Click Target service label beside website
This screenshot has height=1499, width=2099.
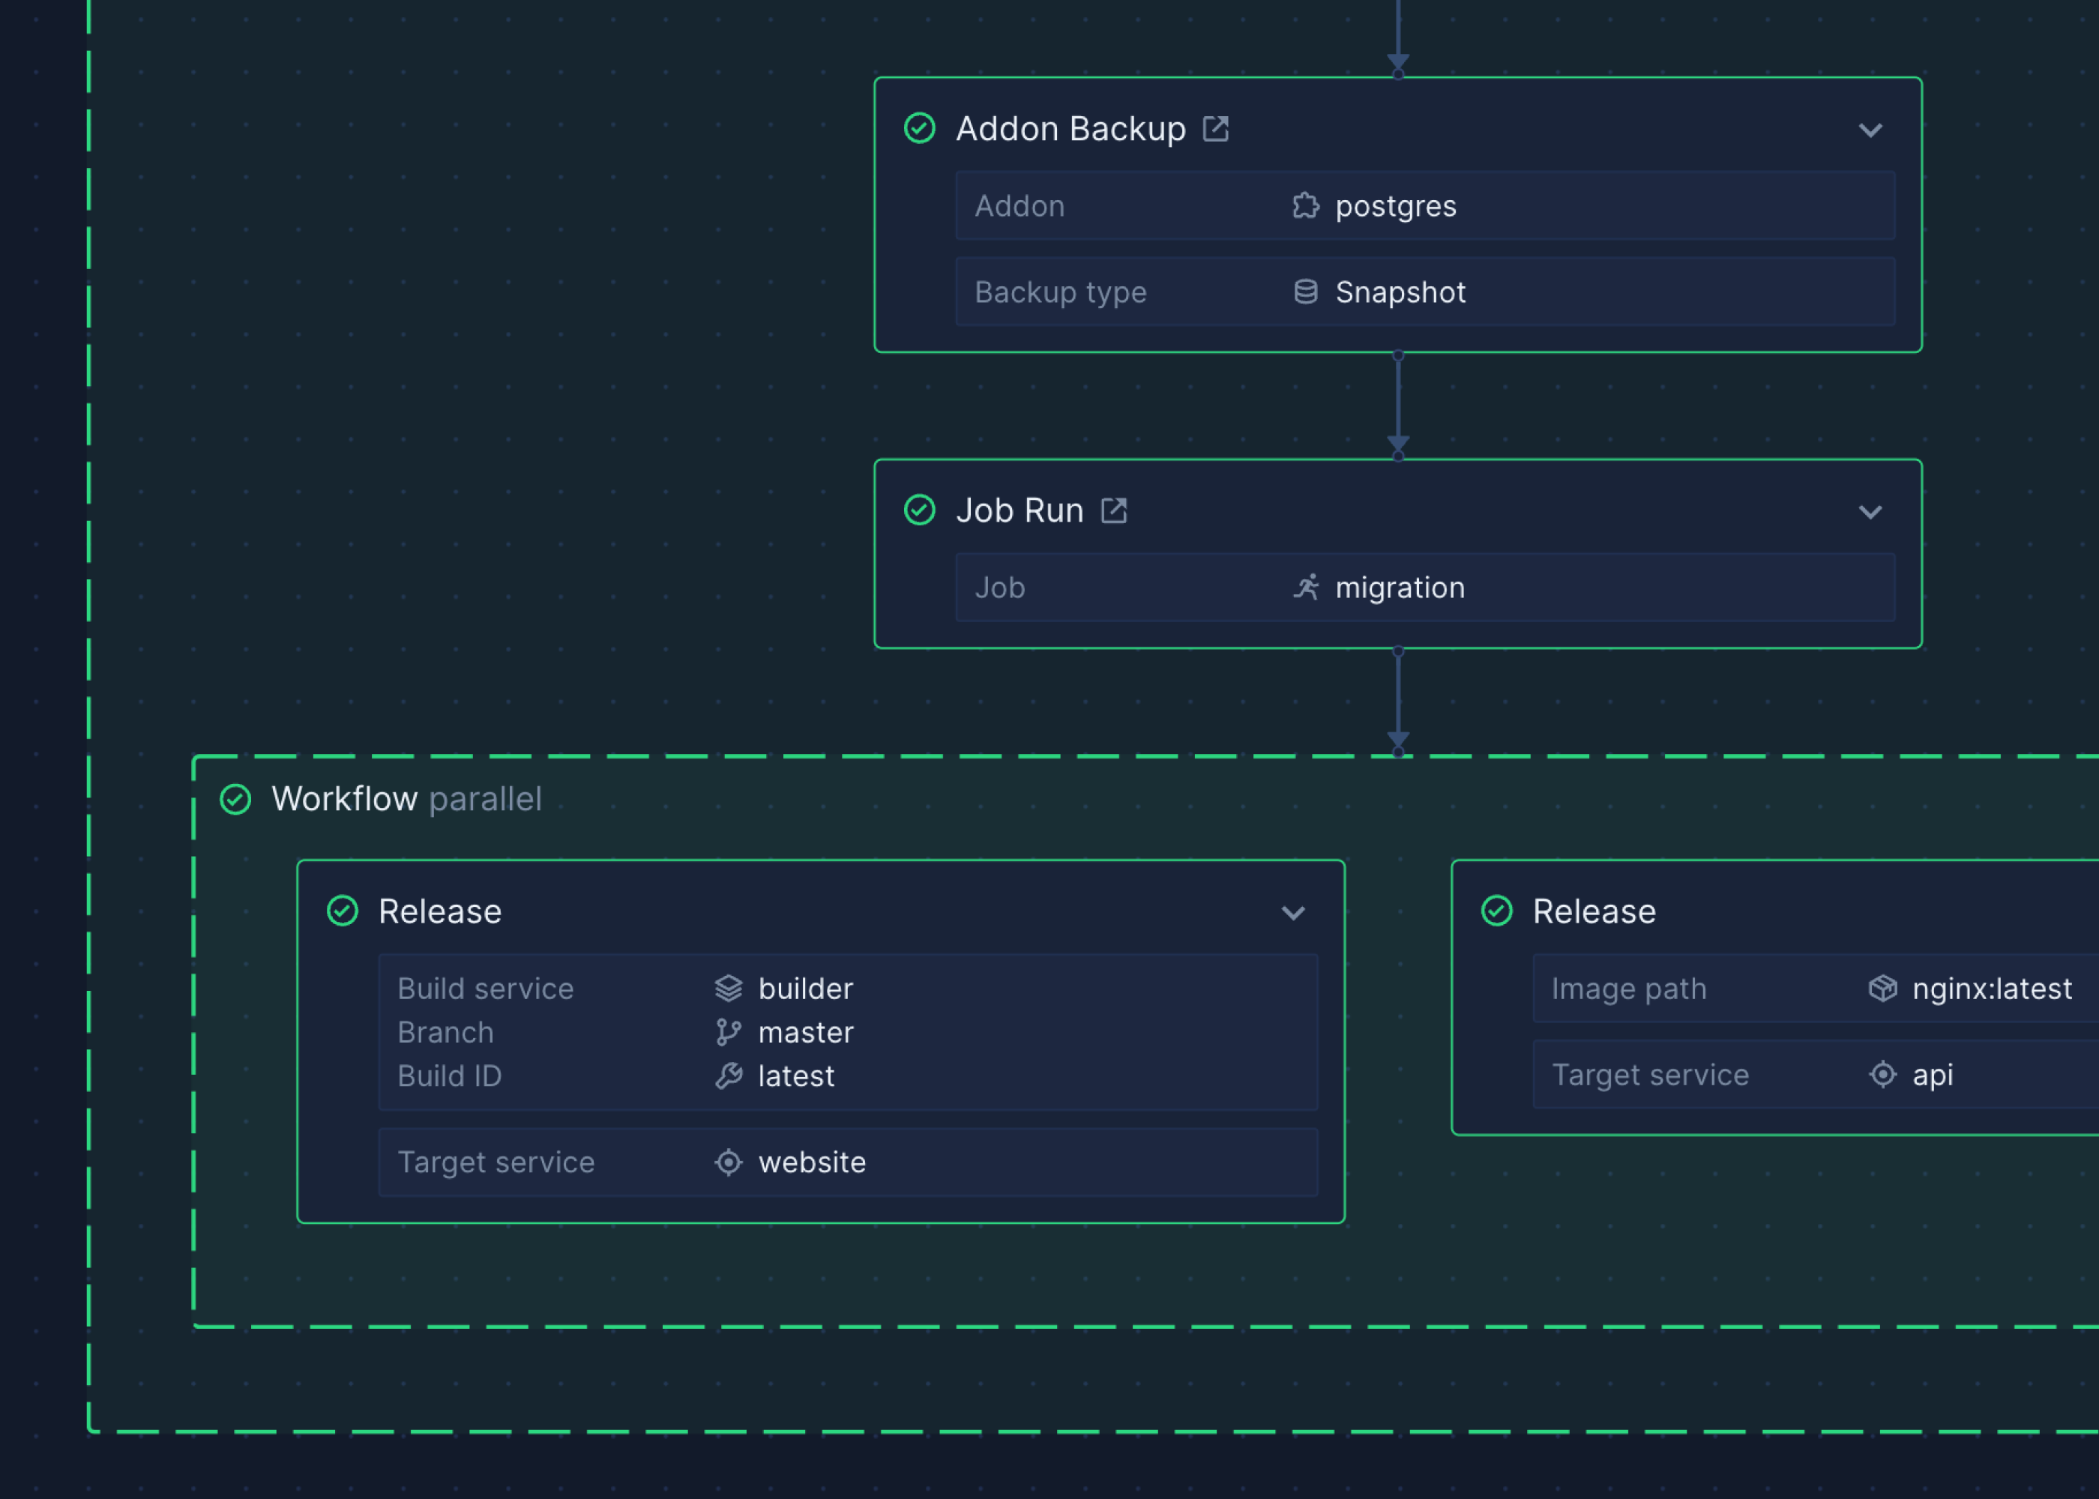point(496,1163)
